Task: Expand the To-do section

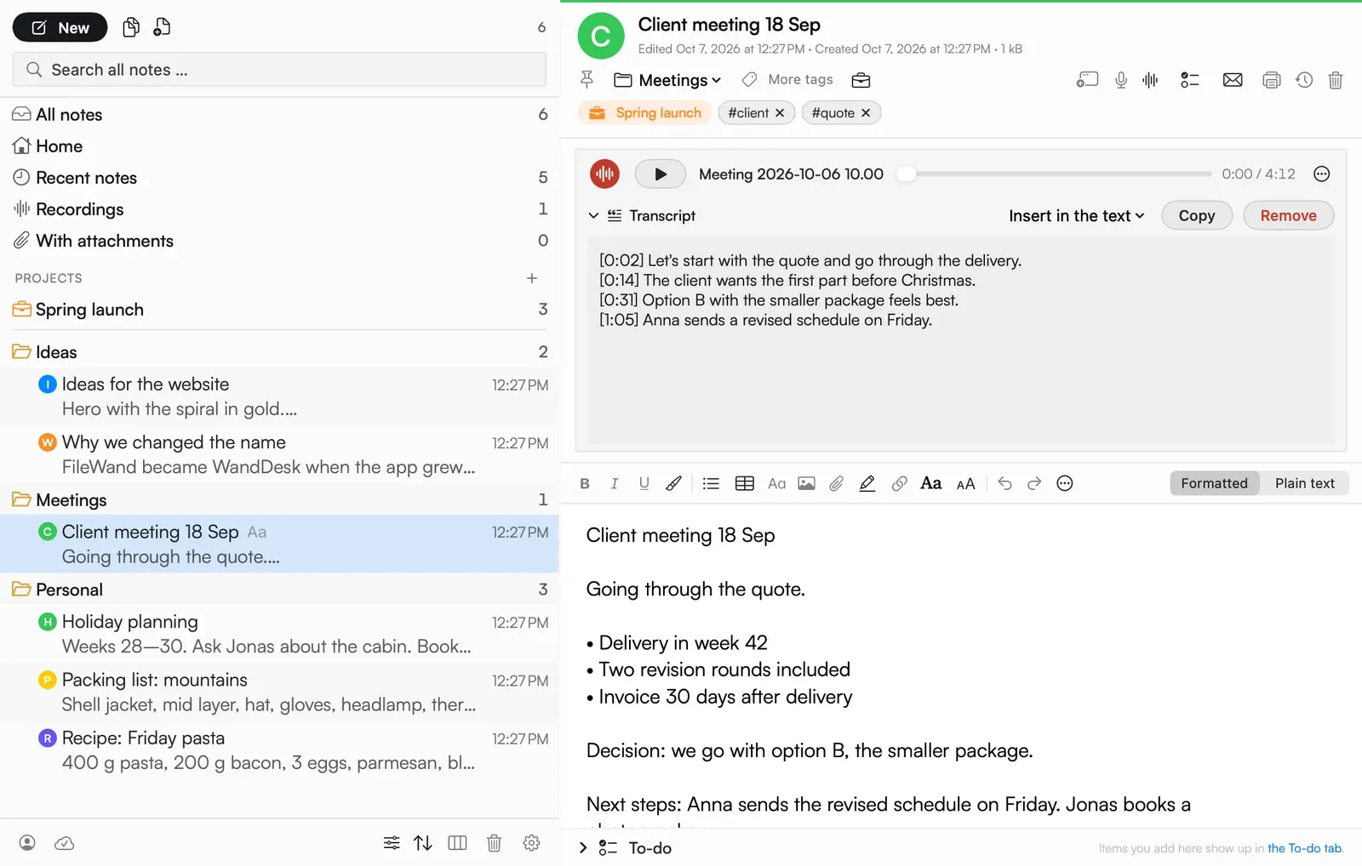Action: tap(583, 848)
